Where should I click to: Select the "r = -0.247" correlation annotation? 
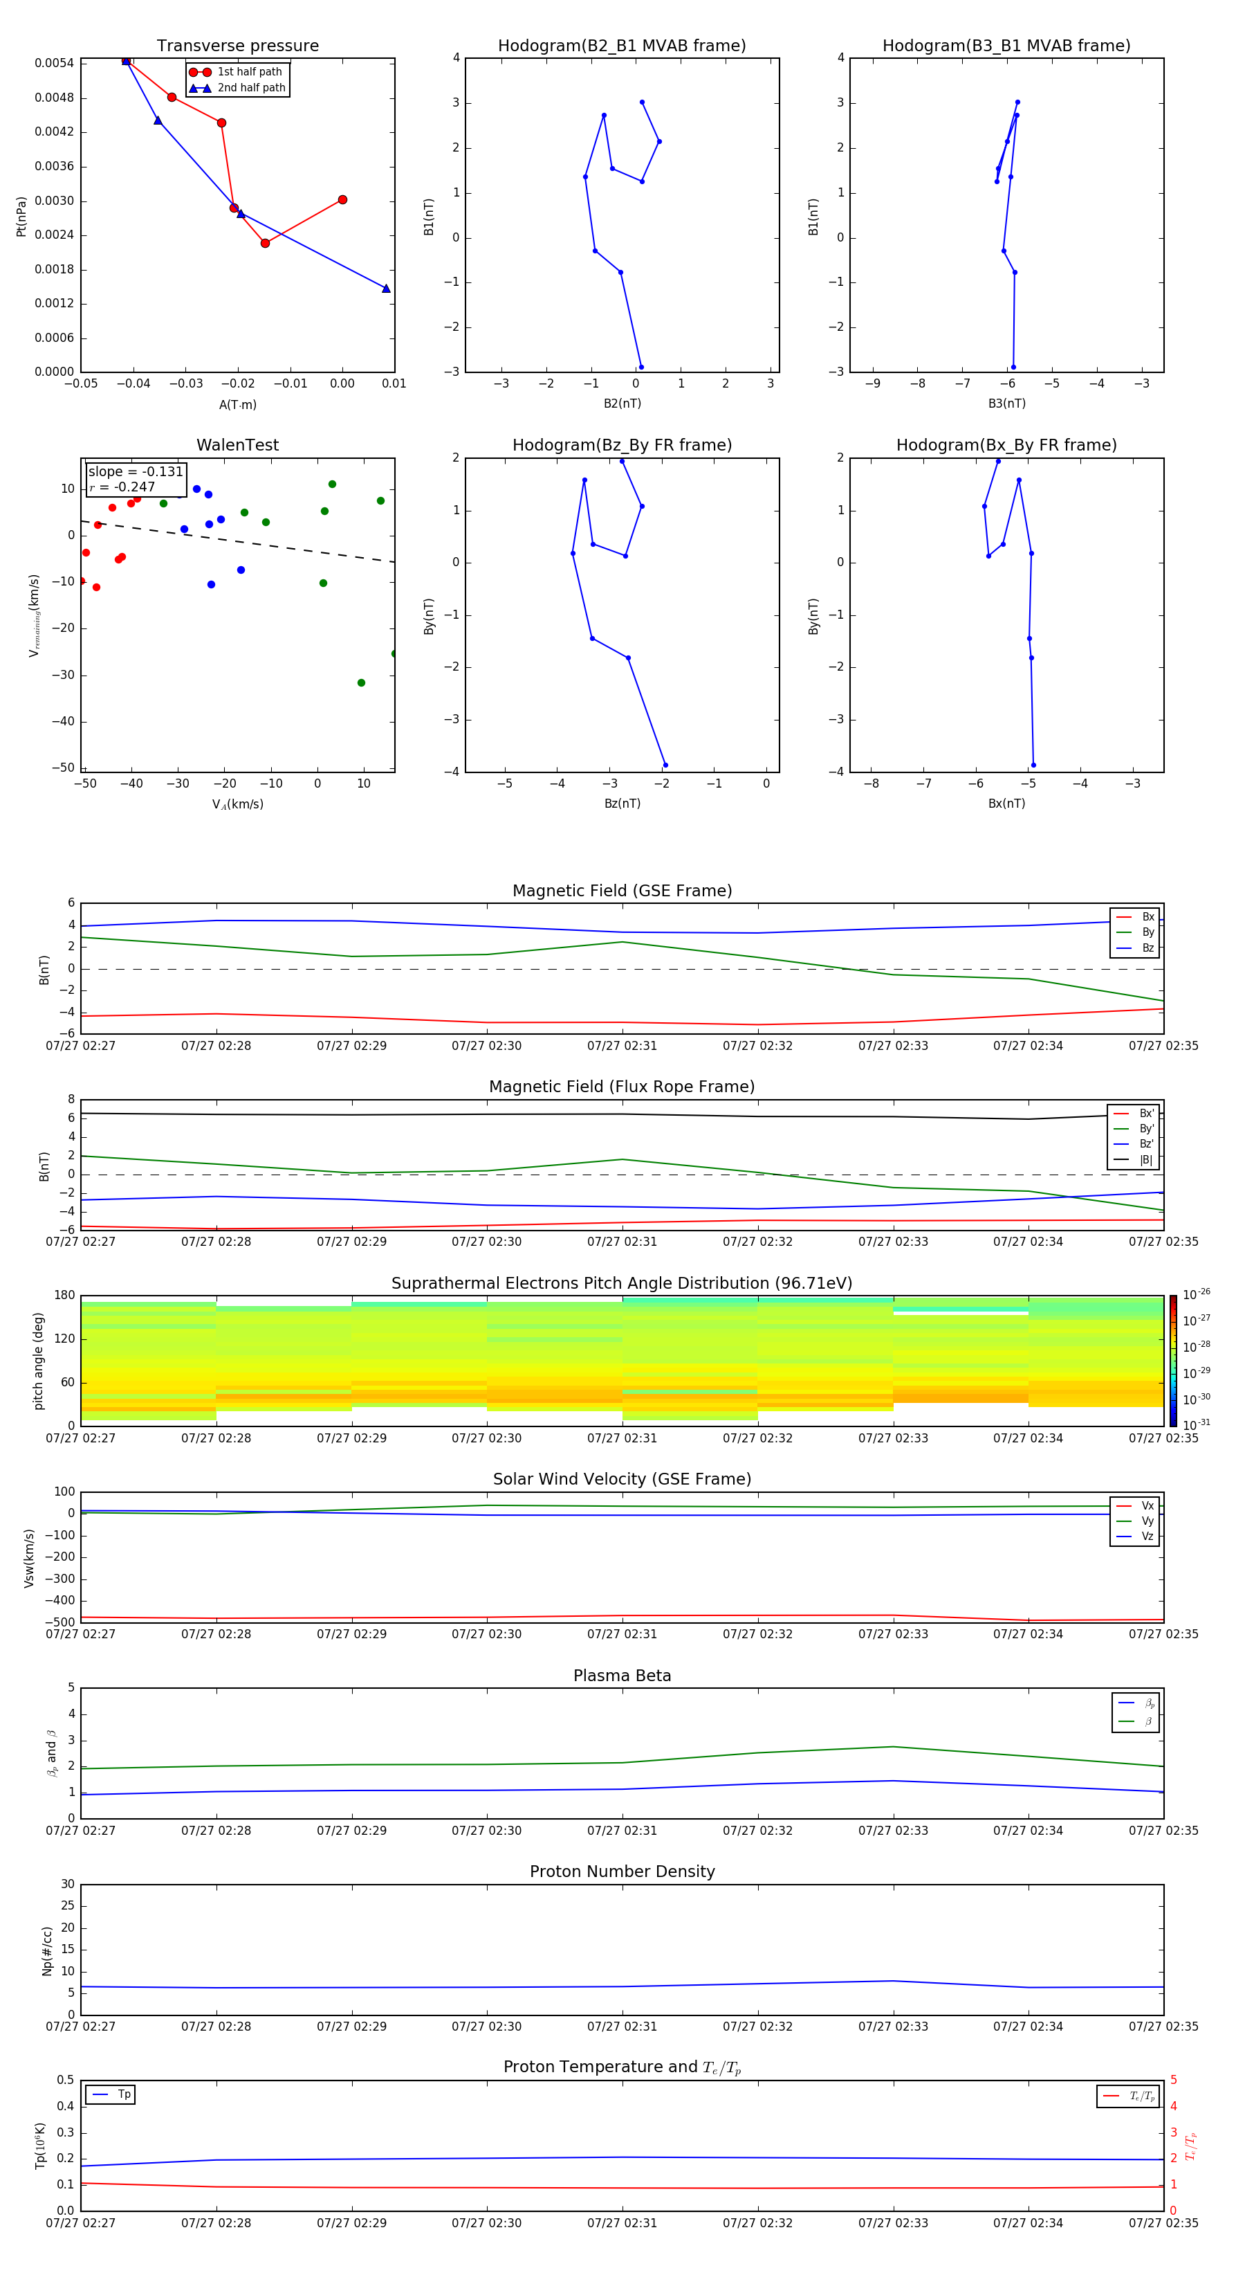122,487
